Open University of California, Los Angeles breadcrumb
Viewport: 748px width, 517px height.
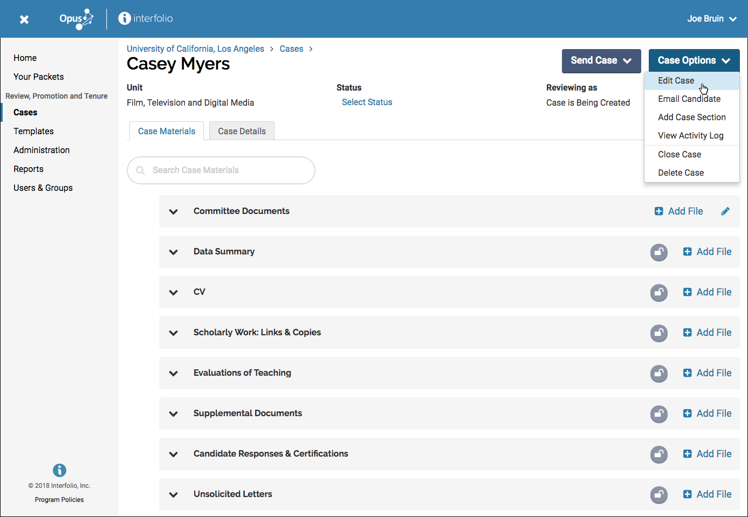click(195, 49)
